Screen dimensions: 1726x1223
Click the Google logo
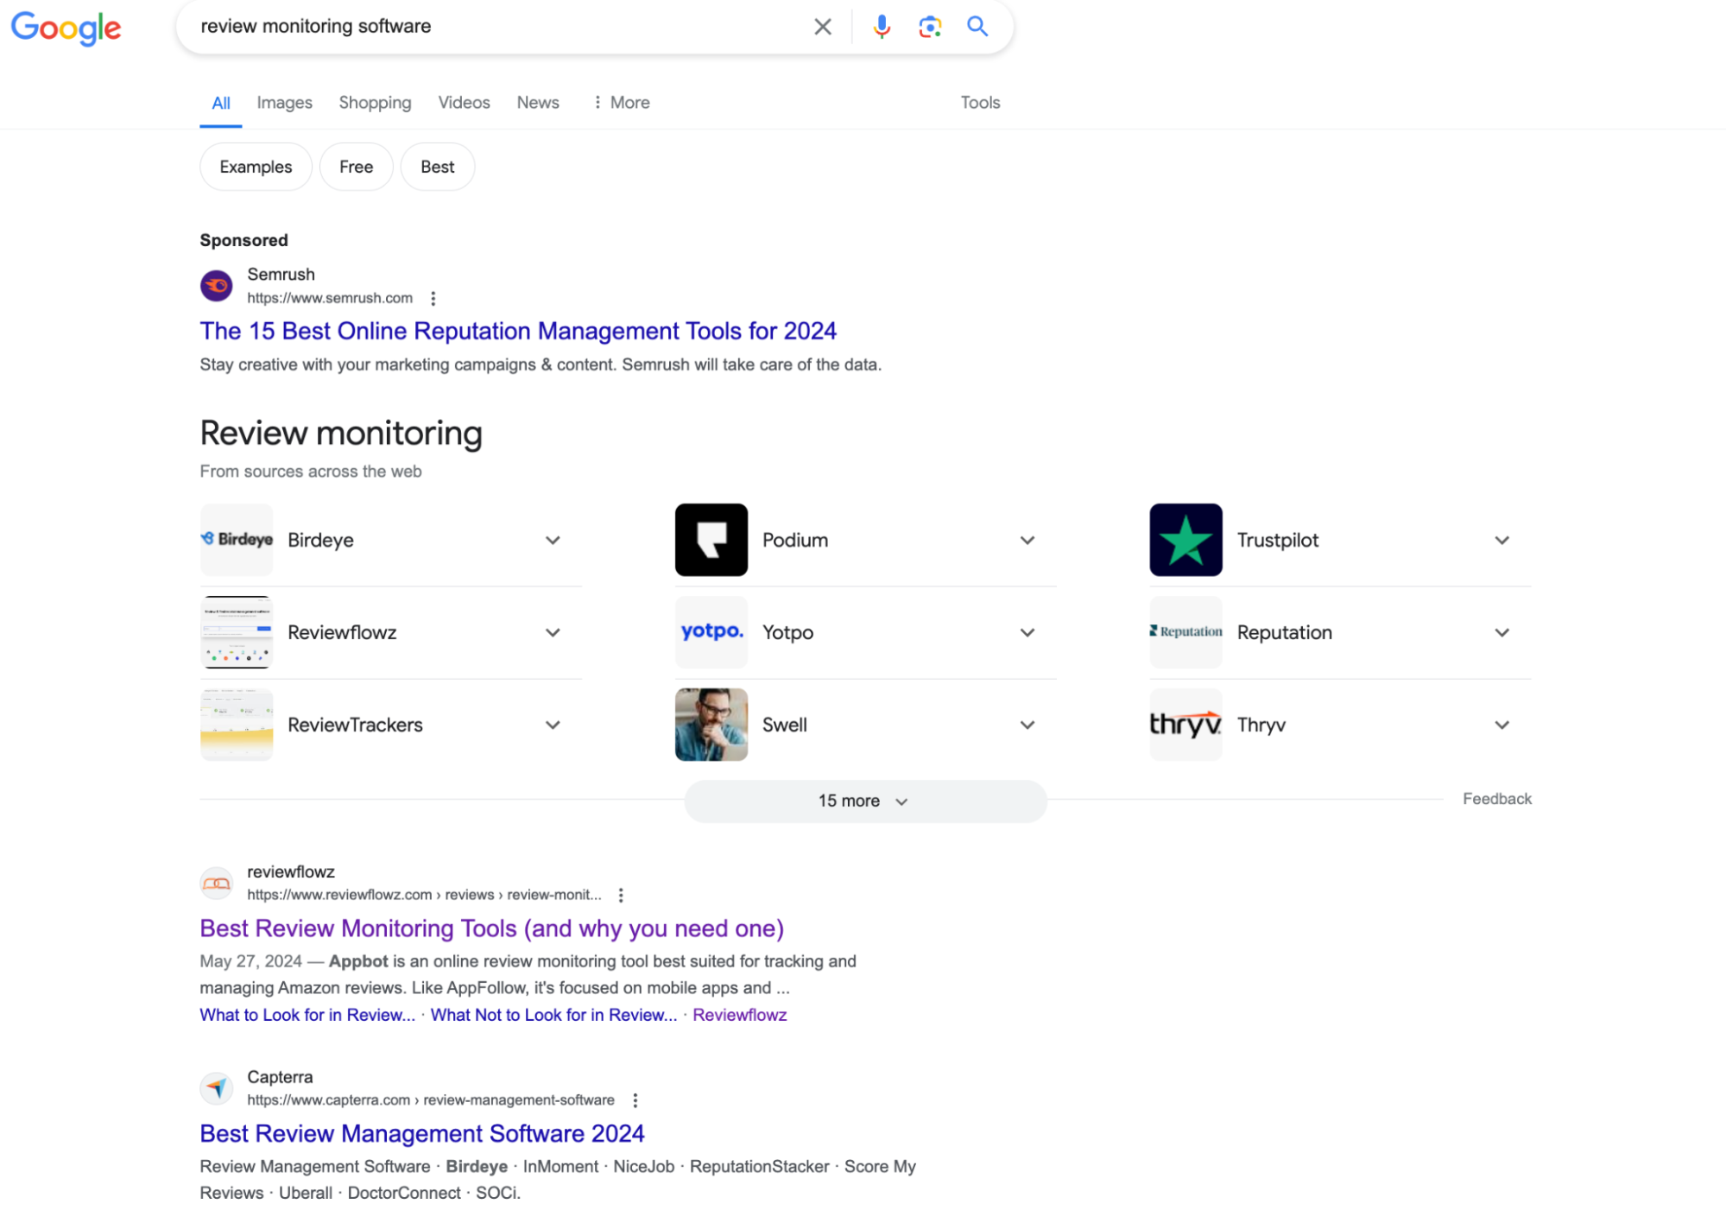66,28
